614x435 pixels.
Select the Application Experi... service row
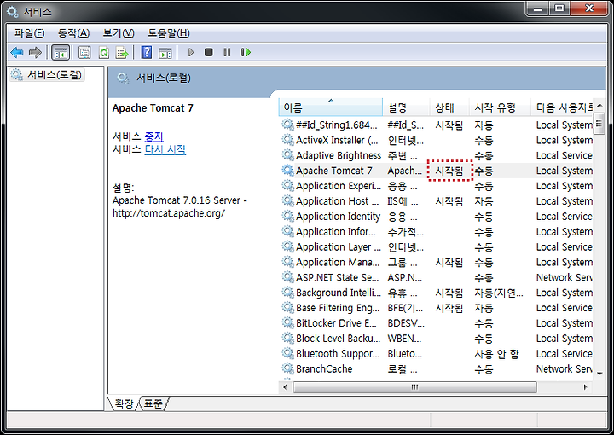(437, 186)
